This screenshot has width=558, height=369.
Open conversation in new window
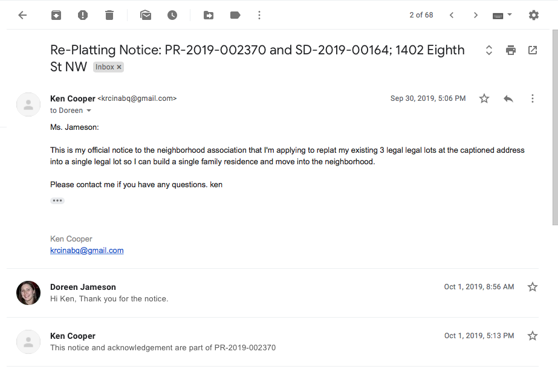[x=533, y=50]
